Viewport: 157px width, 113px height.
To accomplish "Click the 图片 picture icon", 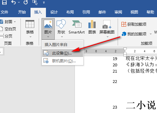I will [48, 24].
